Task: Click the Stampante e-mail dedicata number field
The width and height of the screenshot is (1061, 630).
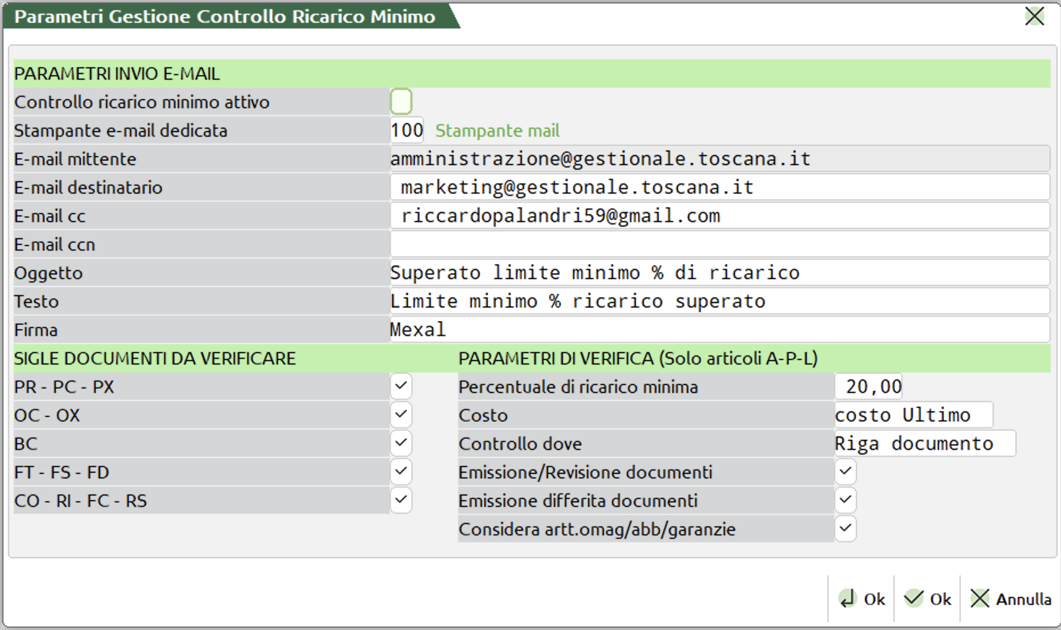Action: pos(407,130)
